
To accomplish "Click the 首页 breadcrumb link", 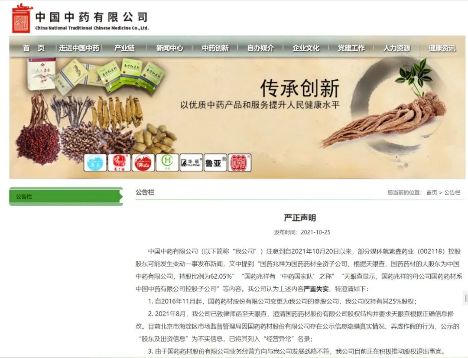I will pyautogui.click(x=432, y=192).
